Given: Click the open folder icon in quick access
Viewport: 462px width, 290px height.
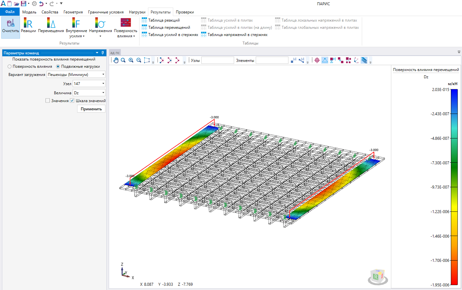Looking at the screenshot, I should (16, 4).
